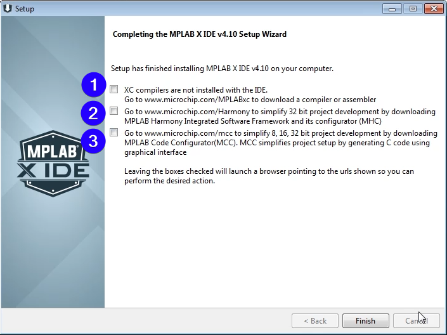Click 'Setup has finished installing MPLAB X IDE' text
This screenshot has width=447, height=335.
pos(222,69)
